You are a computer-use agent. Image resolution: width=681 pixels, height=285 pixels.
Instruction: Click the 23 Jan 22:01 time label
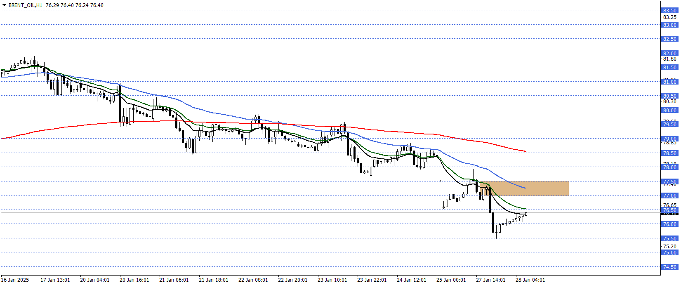pyautogui.click(x=372, y=280)
